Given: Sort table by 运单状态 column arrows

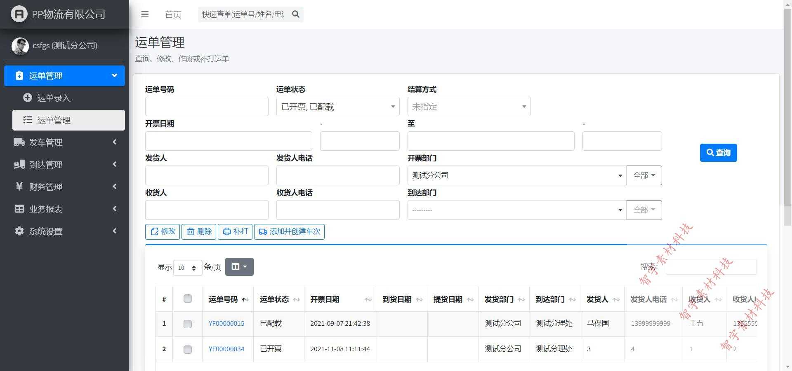Looking at the screenshot, I should click(x=296, y=299).
